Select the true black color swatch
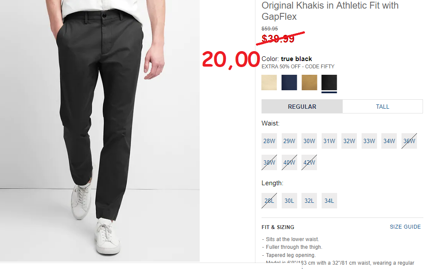Viewport: 426px width, 269px height. tap(329, 83)
